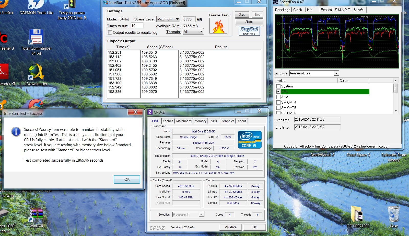Click the green CPU color swatch
The width and height of the screenshot is (409, 236).
[354, 92]
